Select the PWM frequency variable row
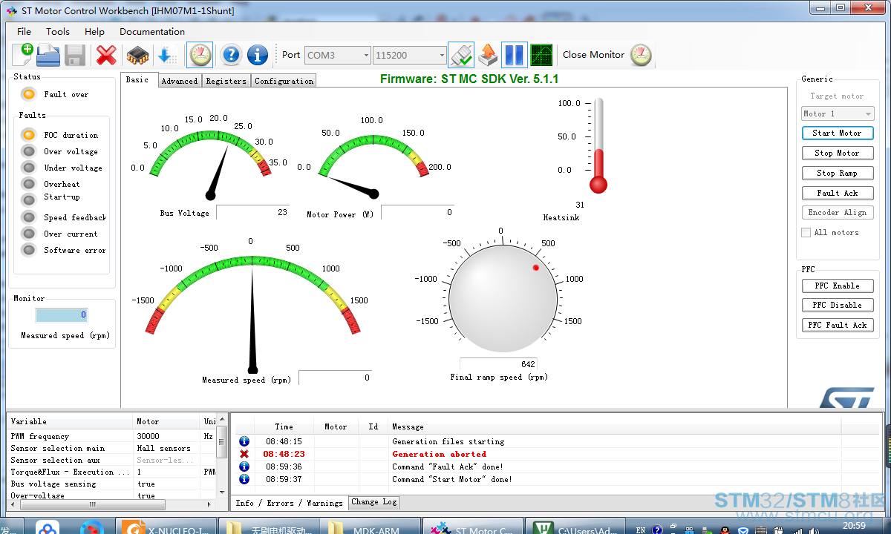 (112, 436)
